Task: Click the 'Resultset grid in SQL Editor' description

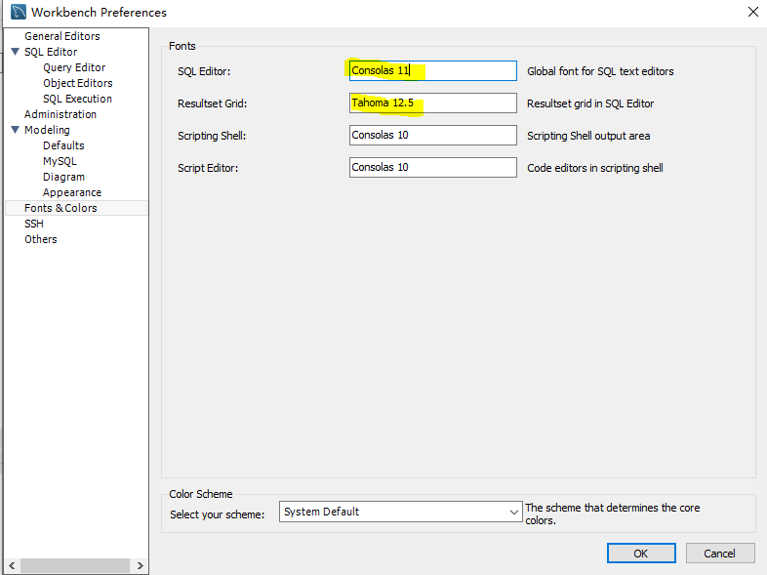Action: click(590, 103)
